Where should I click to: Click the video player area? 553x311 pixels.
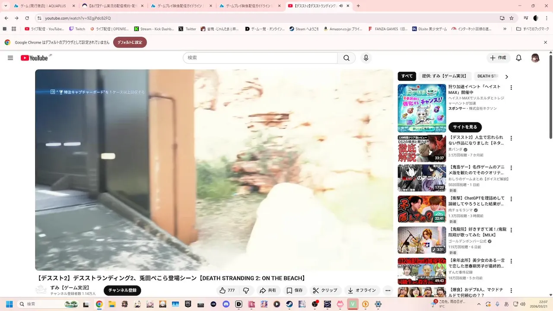214,170
